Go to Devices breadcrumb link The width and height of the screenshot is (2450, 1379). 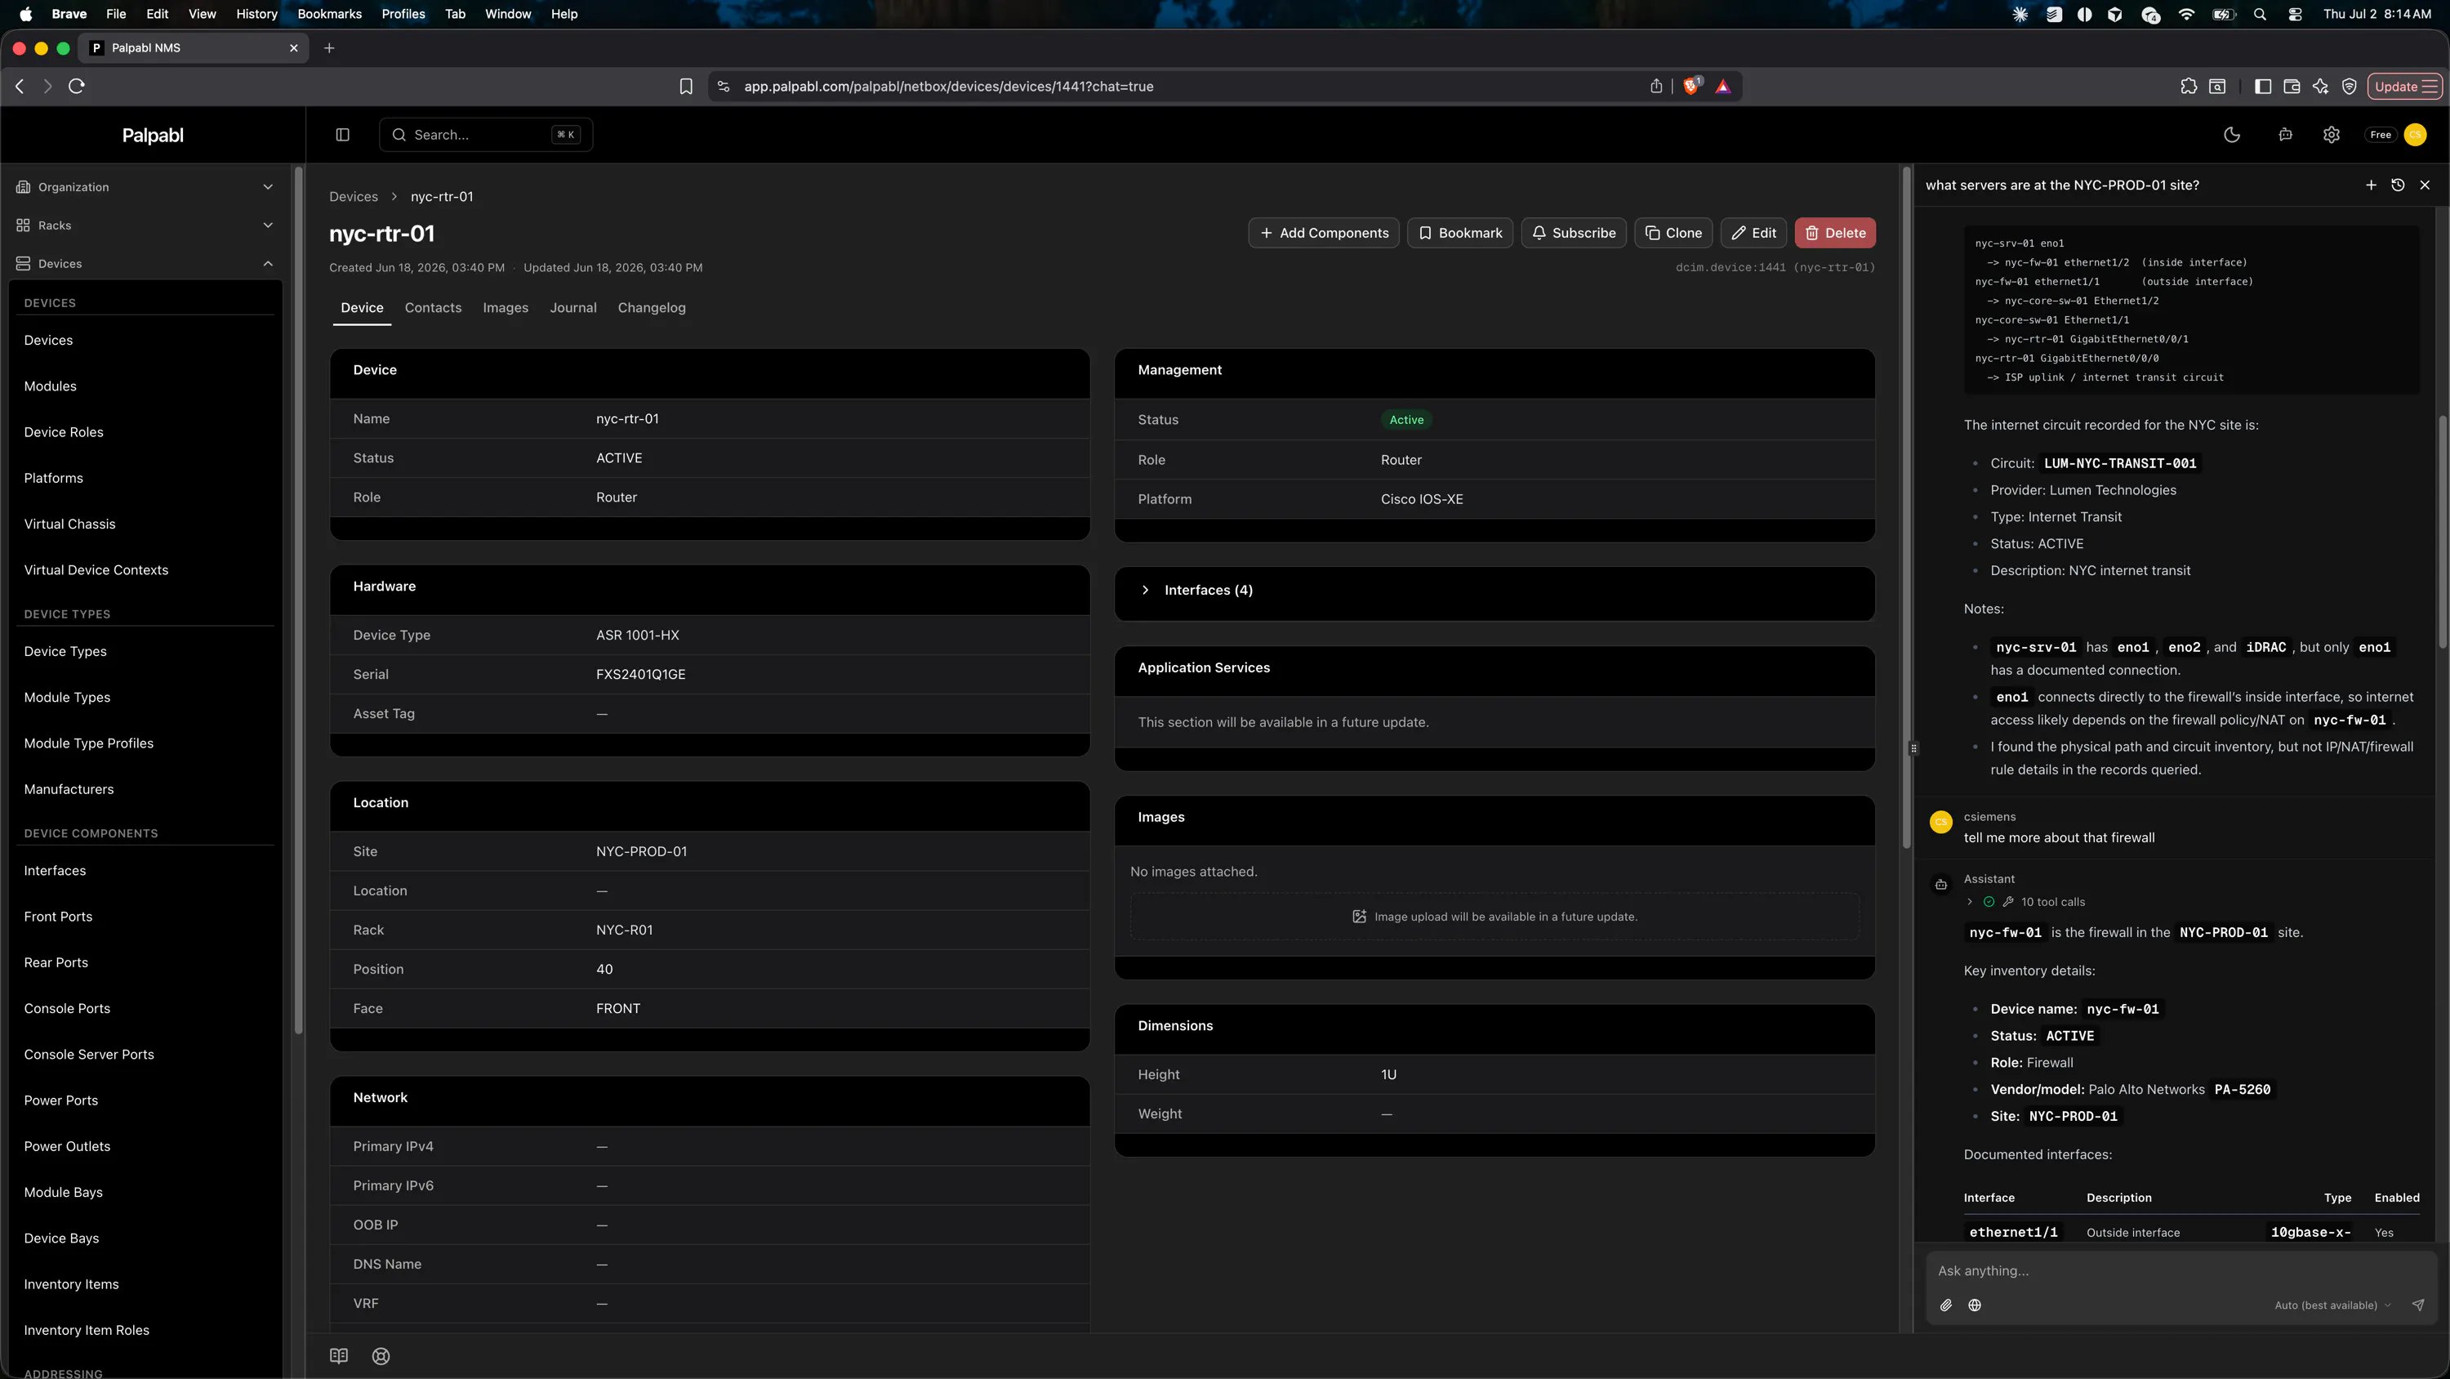(x=353, y=197)
